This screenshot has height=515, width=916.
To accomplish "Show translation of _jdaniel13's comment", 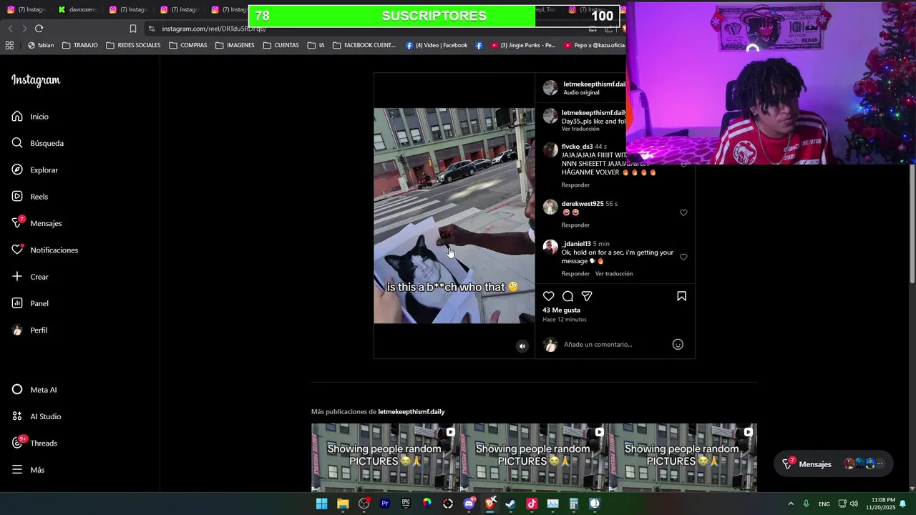I will pyautogui.click(x=614, y=274).
